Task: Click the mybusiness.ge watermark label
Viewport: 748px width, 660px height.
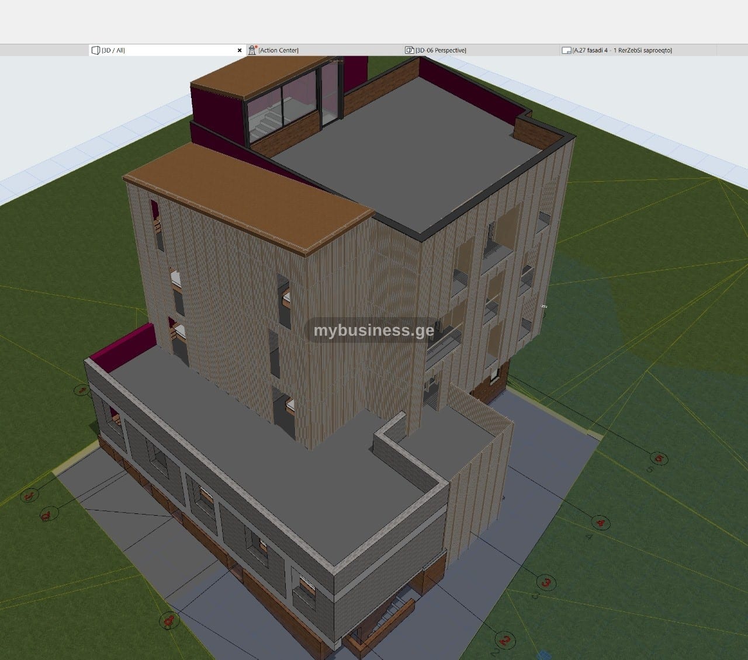Action: (373, 331)
